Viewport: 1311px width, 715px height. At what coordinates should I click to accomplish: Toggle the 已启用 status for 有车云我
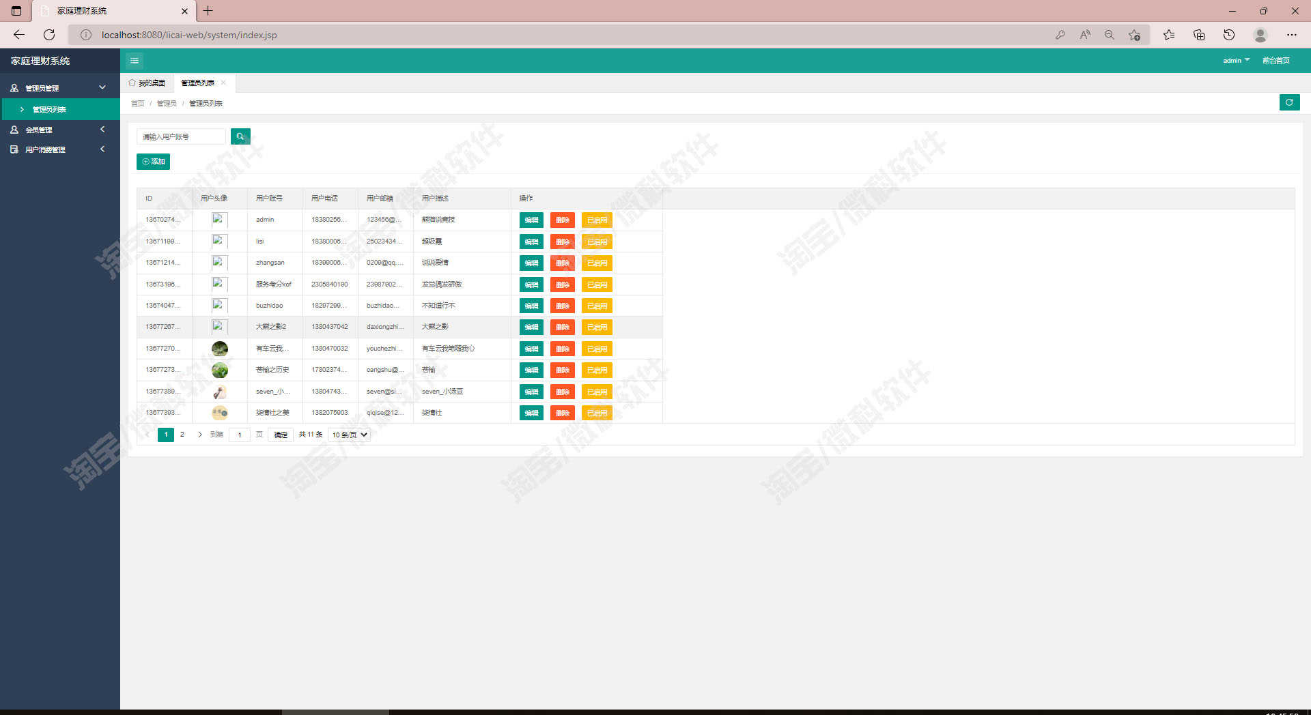597,349
